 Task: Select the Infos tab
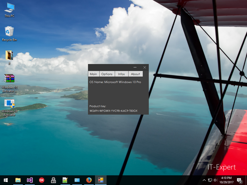(121, 74)
